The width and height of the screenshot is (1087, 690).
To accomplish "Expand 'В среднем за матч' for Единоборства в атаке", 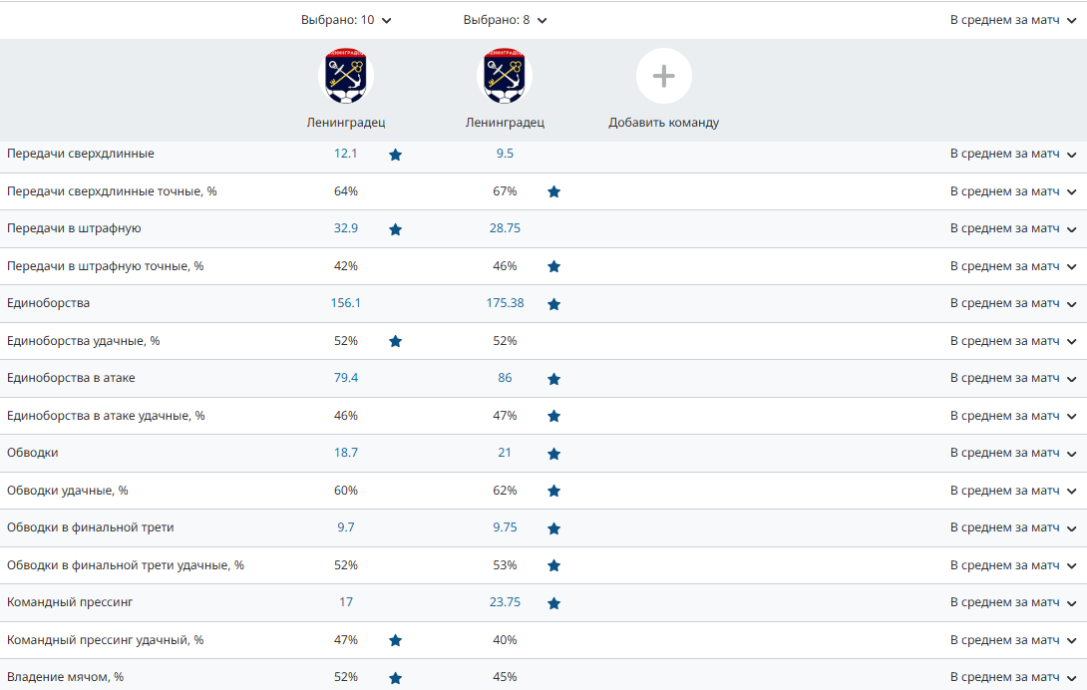I will [x=1013, y=379].
